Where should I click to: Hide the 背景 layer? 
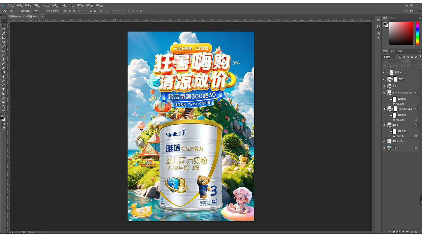(384, 148)
